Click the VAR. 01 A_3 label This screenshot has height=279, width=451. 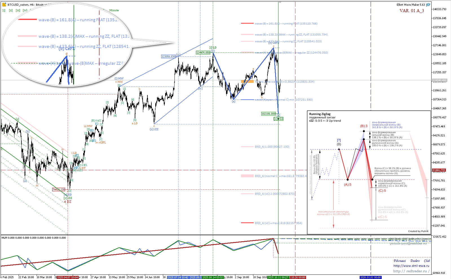(x=412, y=11)
